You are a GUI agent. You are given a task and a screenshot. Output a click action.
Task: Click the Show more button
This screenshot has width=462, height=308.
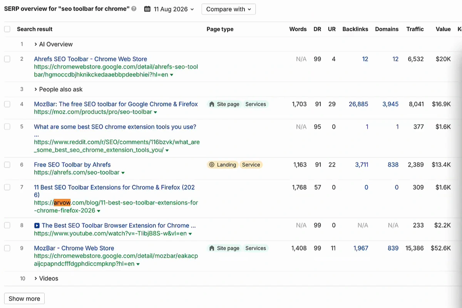pyautogui.click(x=24, y=299)
